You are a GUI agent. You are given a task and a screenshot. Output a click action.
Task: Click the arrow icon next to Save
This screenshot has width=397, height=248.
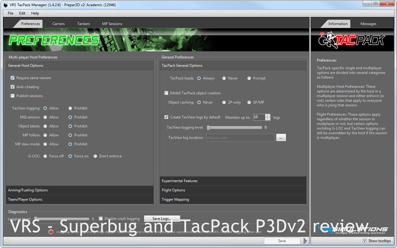305,241
